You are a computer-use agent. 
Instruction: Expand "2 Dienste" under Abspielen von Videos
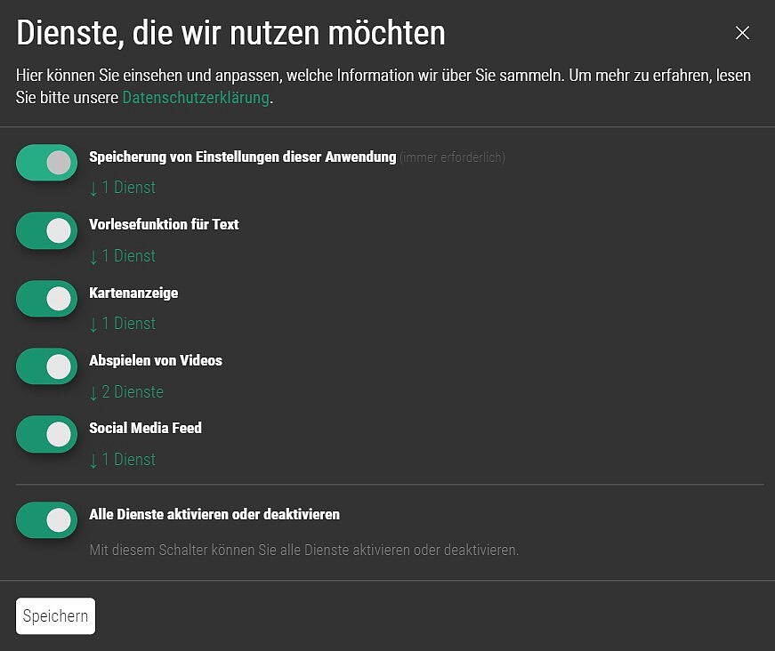126,392
